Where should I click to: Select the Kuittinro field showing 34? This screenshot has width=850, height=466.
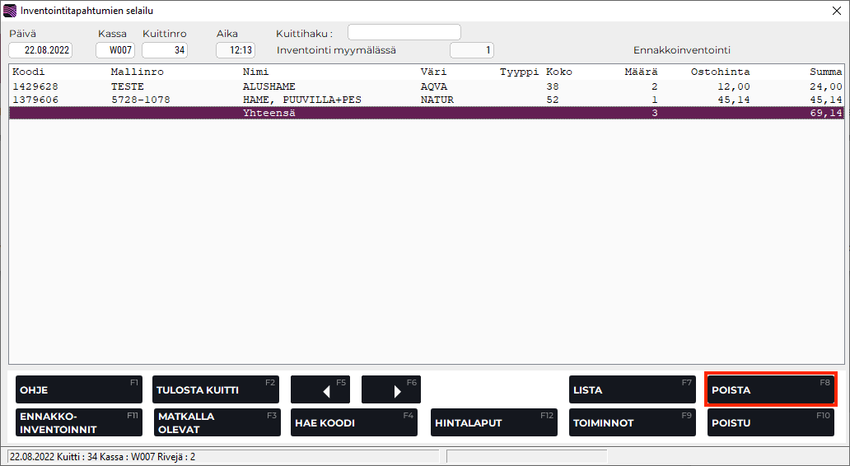(x=165, y=50)
